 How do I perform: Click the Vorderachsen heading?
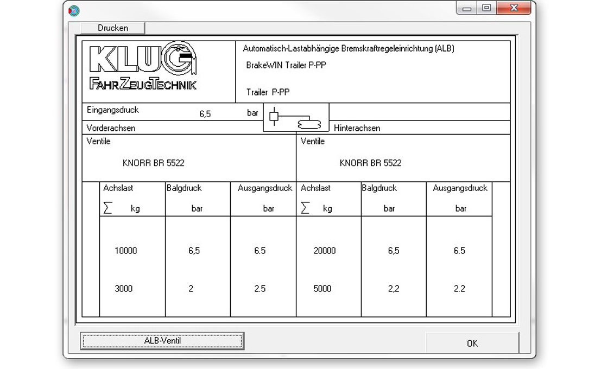click(111, 128)
